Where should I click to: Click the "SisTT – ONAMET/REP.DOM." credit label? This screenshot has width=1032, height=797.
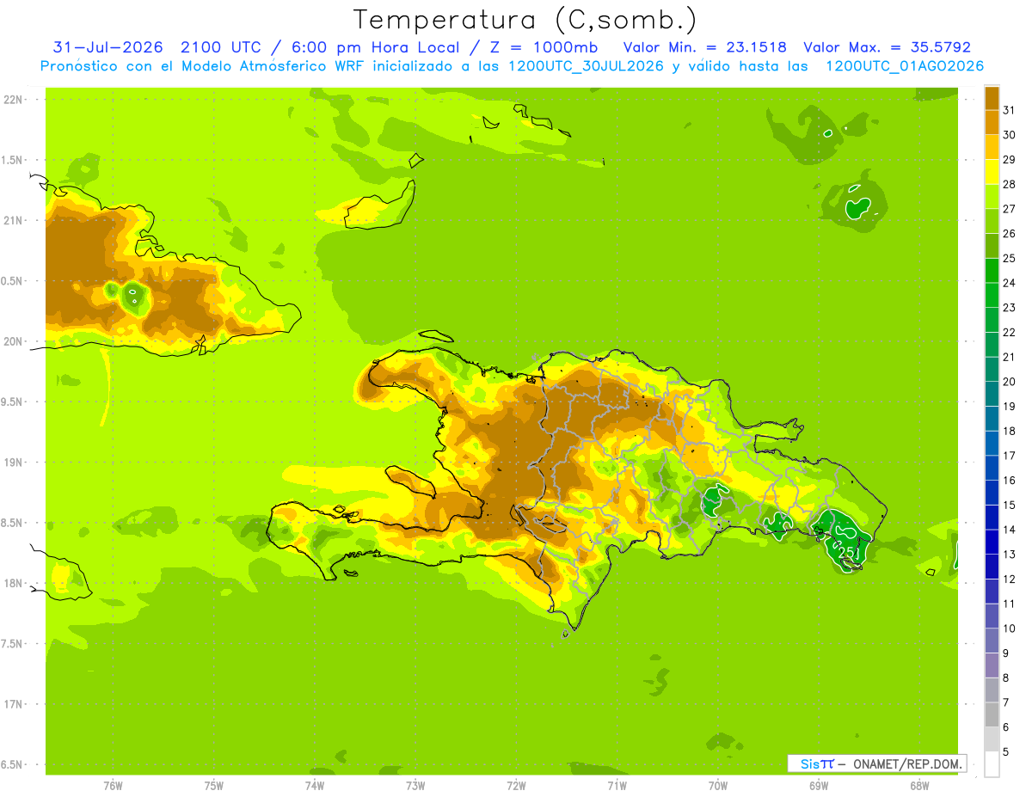tap(877, 763)
